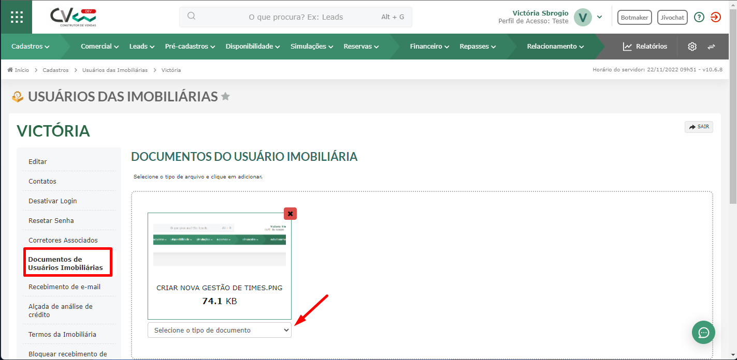Open the chat bubble widget

(703, 332)
